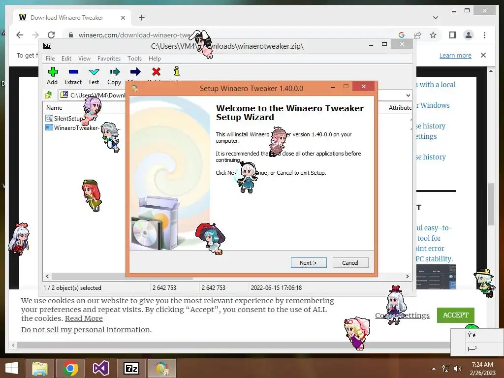Open Chrome three-dot menu
This screenshot has width=504, height=378.
pyautogui.click(x=484, y=35)
